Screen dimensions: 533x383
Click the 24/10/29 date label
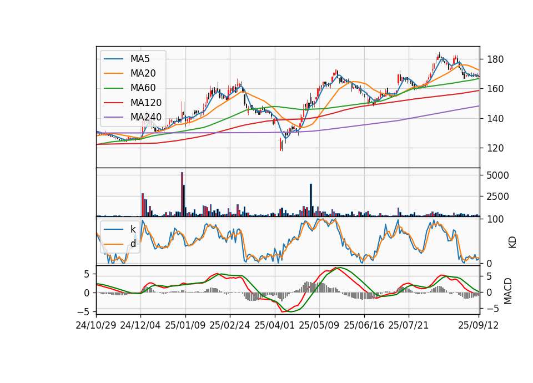tap(96, 325)
